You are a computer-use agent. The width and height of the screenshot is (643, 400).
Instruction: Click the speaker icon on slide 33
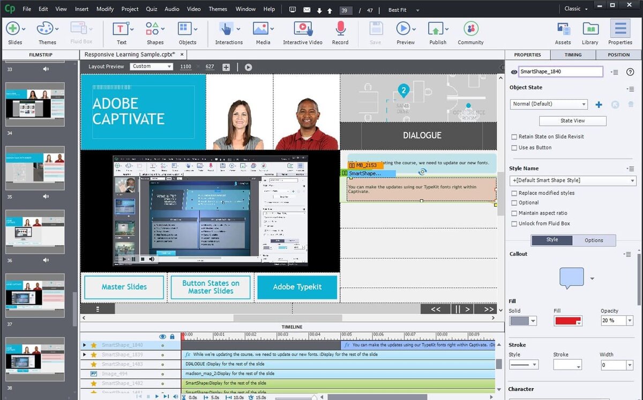pos(46,69)
